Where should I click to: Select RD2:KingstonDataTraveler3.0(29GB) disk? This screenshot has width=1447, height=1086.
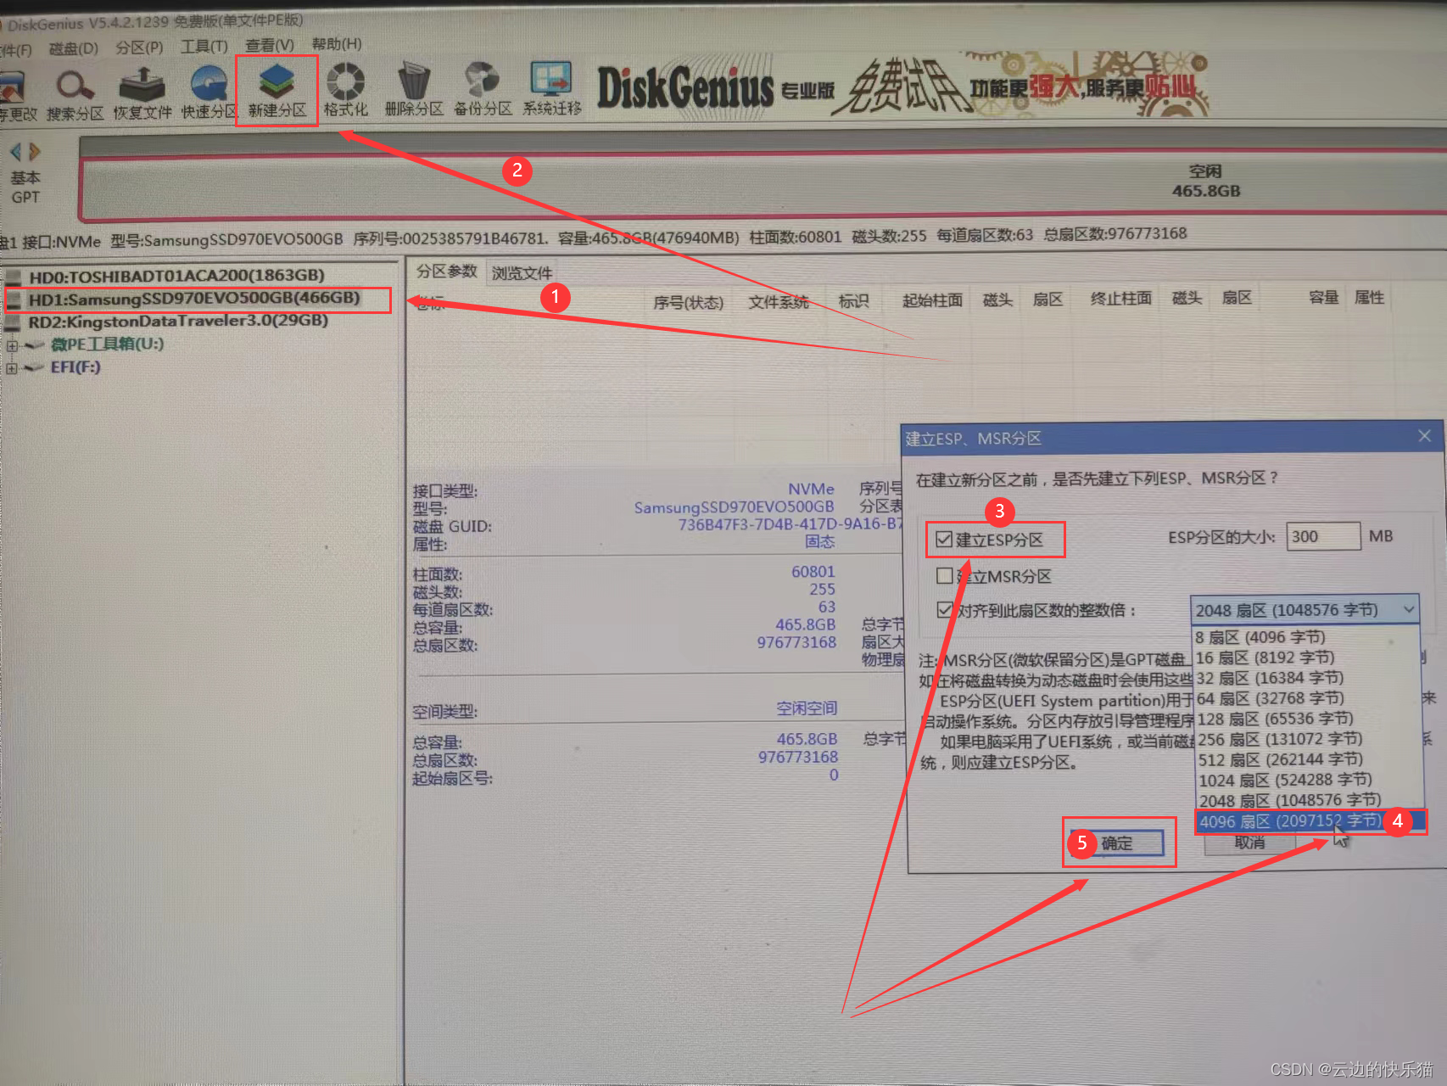pos(178,321)
